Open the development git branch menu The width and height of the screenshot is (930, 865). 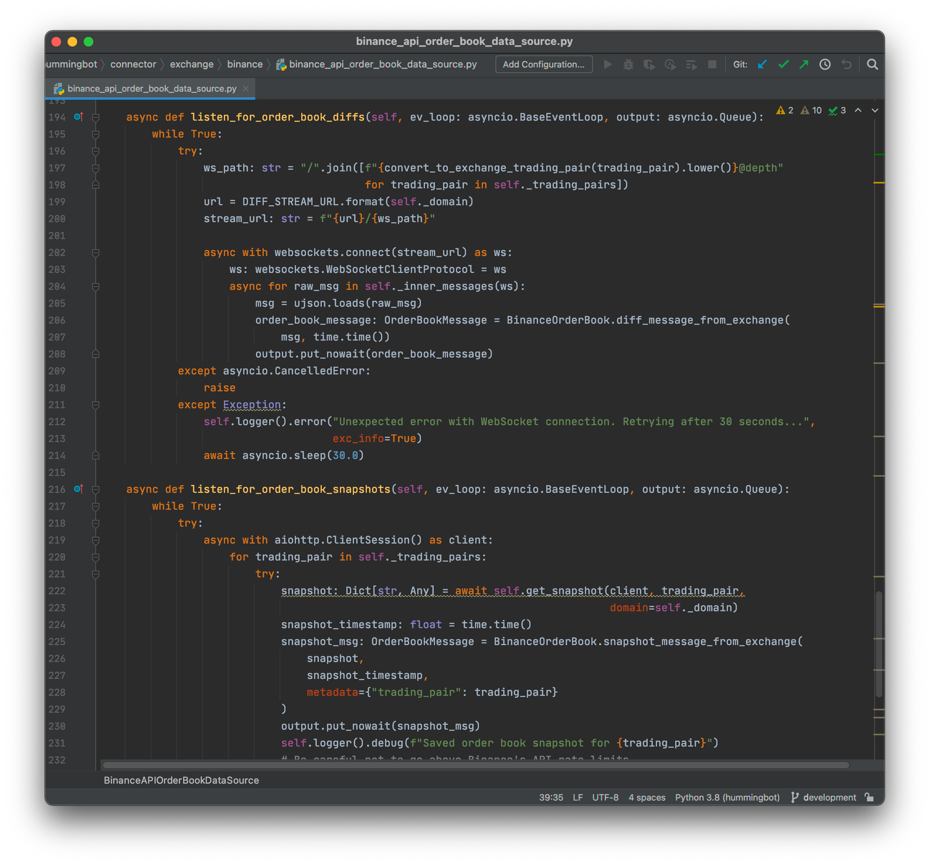click(824, 797)
